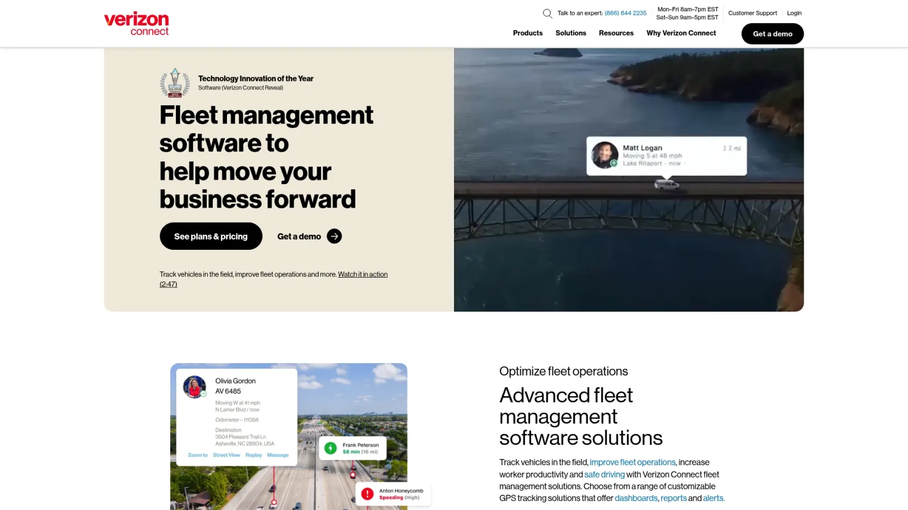Open the reports link
The width and height of the screenshot is (908, 510).
674,498
